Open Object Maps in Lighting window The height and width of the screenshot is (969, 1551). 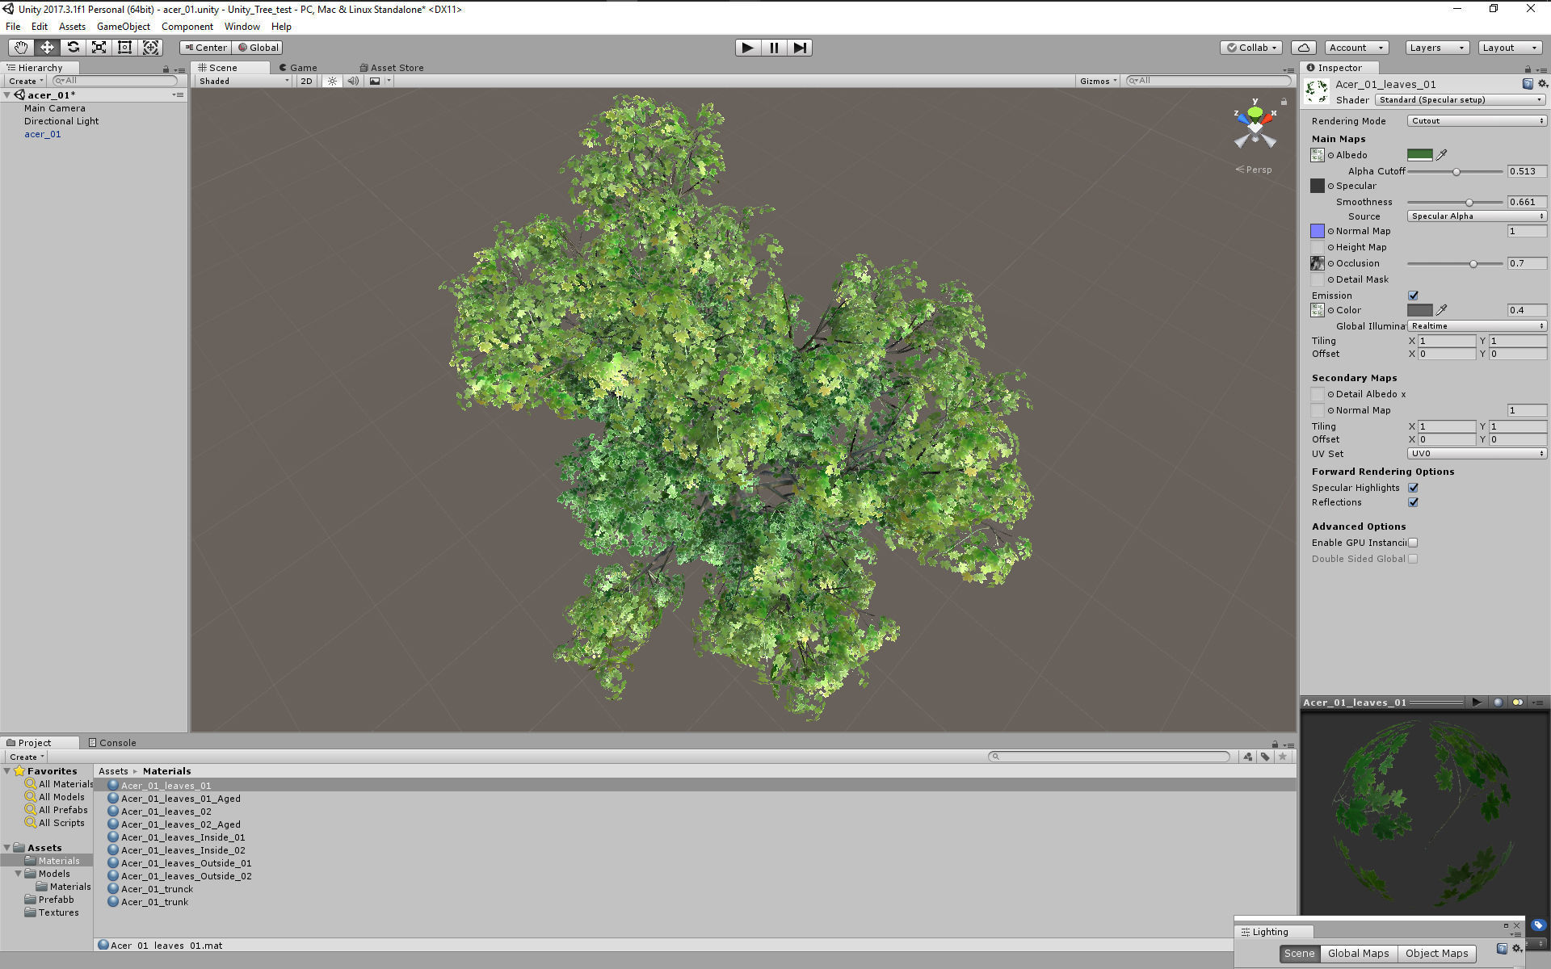point(1436,954)
